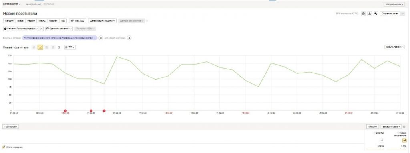This screenshot has height=153, width=410.
Task: Click the purple traffic source filter chip
Action: tap(60, 38)
